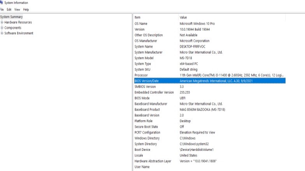The width and height of the screenshot is (305, 171).
Task: Select the System Type row
Action: pos(210,64)
